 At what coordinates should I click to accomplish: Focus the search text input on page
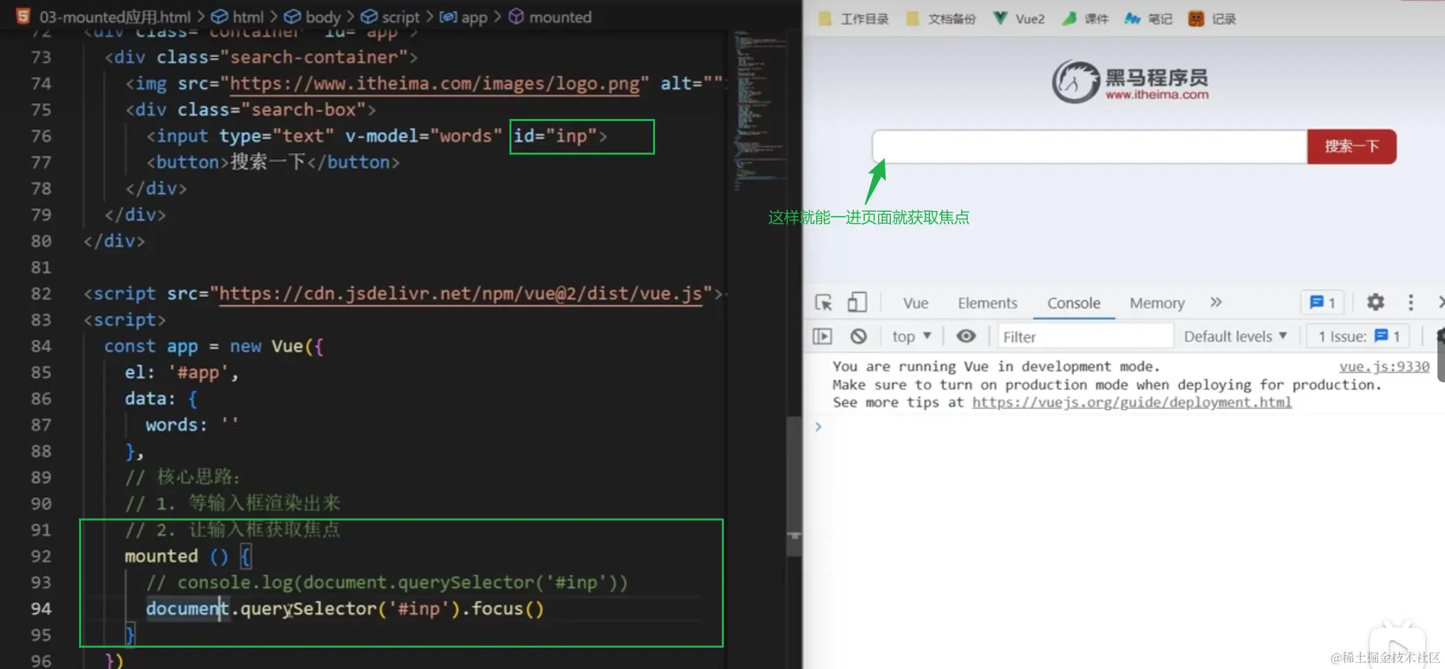(x=1090, y=146)
